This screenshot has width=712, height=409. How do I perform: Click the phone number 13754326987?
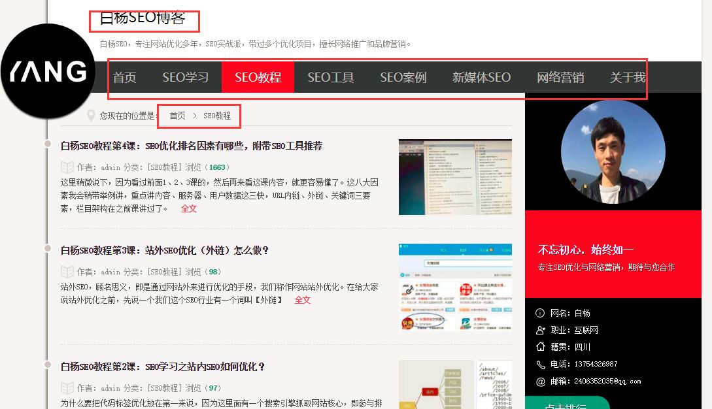tap(596, 364)
